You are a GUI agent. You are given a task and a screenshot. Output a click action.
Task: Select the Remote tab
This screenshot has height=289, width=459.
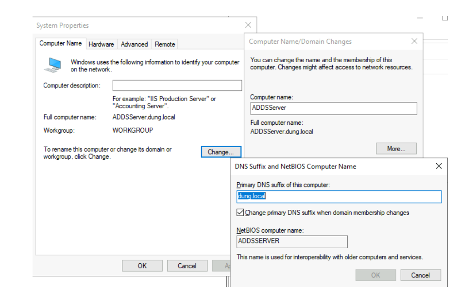click(165, 44)
